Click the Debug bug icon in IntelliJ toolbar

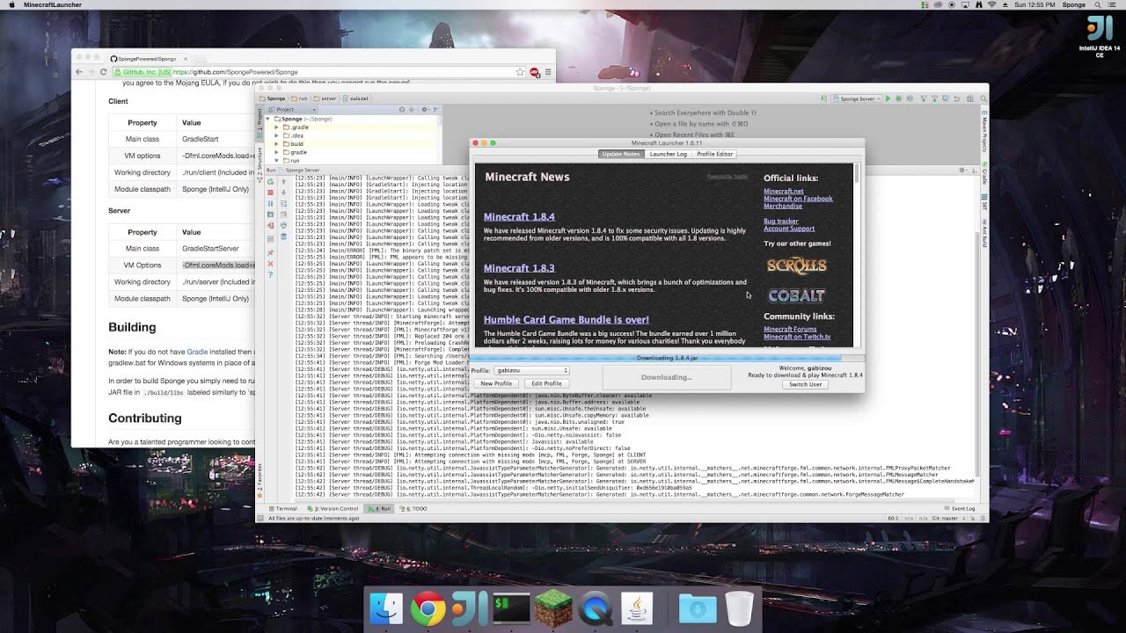(x=898, y=98)
